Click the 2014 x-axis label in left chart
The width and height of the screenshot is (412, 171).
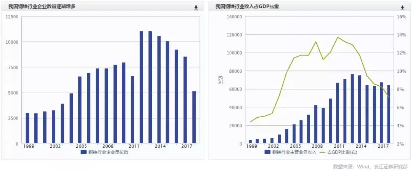click(160, 146)
